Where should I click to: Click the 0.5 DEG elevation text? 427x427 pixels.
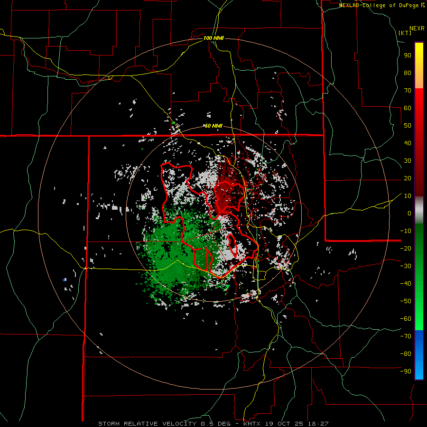[215, 424]
